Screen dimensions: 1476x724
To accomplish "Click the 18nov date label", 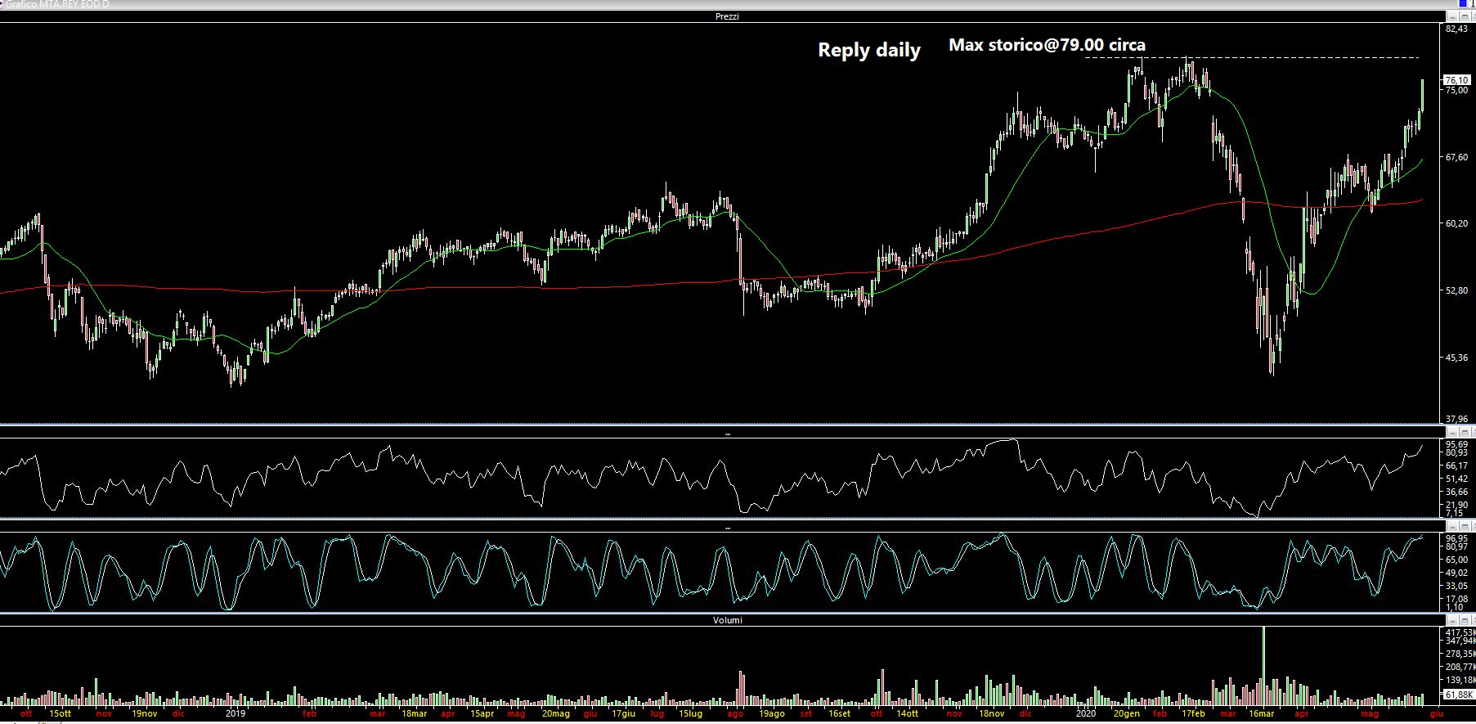I will (x=991, y=713).
